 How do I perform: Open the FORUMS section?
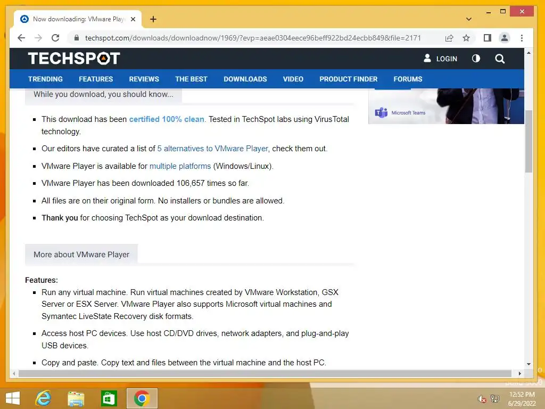click(408, 79)
